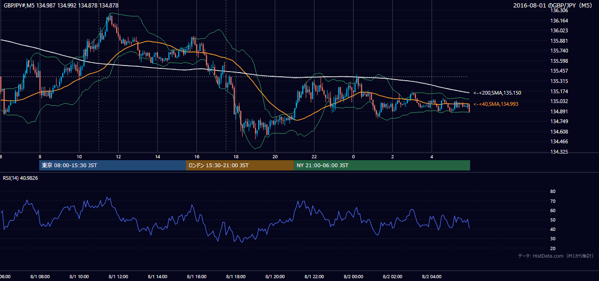Click RSI scale level 30
This screenshot has height=281, width=599.
pos(553,239)
